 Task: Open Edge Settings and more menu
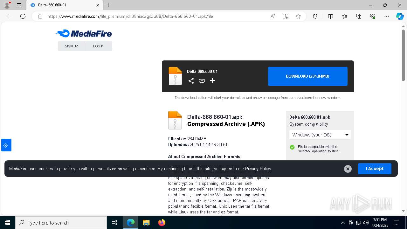pos(387,16)
